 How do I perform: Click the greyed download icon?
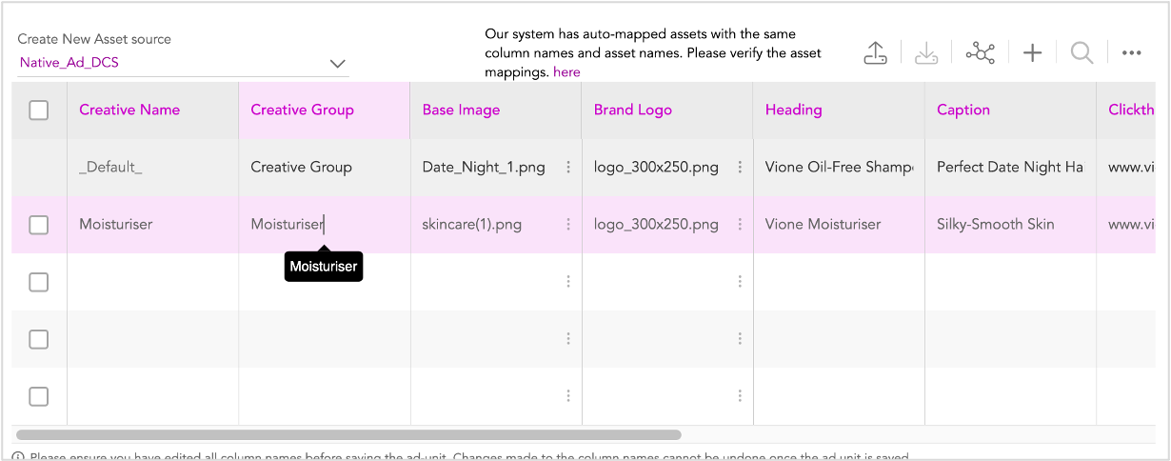pyautogui.click(x=926, y=53)
